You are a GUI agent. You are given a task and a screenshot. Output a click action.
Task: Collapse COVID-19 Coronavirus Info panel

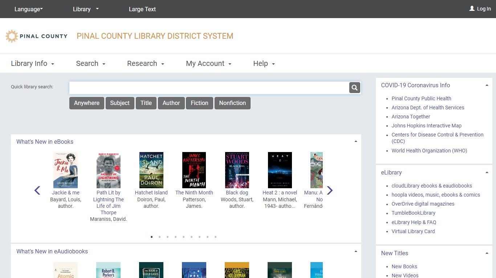(x=487, y=85)
